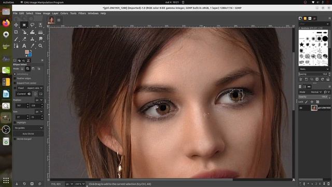This screenshot has height=187, width=332.
Task: Select the Fuzzy Select tool
Action: pyautogui.click(x=40, y=25)
